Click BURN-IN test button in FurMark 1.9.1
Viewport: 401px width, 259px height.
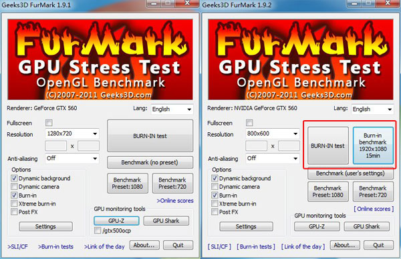150,136
